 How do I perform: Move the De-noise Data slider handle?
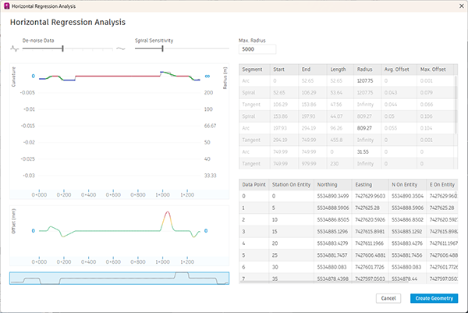(x=62, y=48)
